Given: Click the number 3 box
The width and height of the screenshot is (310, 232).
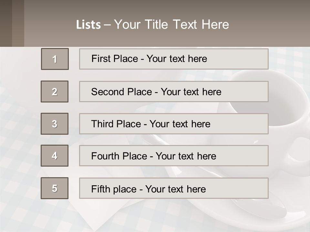Looking at the screenshot, I should coord(55,124).
